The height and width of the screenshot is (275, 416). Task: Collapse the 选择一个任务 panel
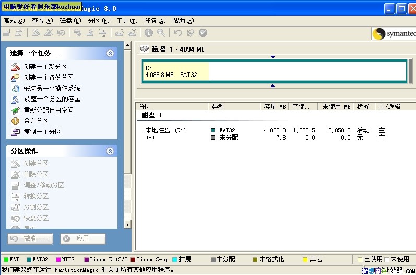point(110,53)
